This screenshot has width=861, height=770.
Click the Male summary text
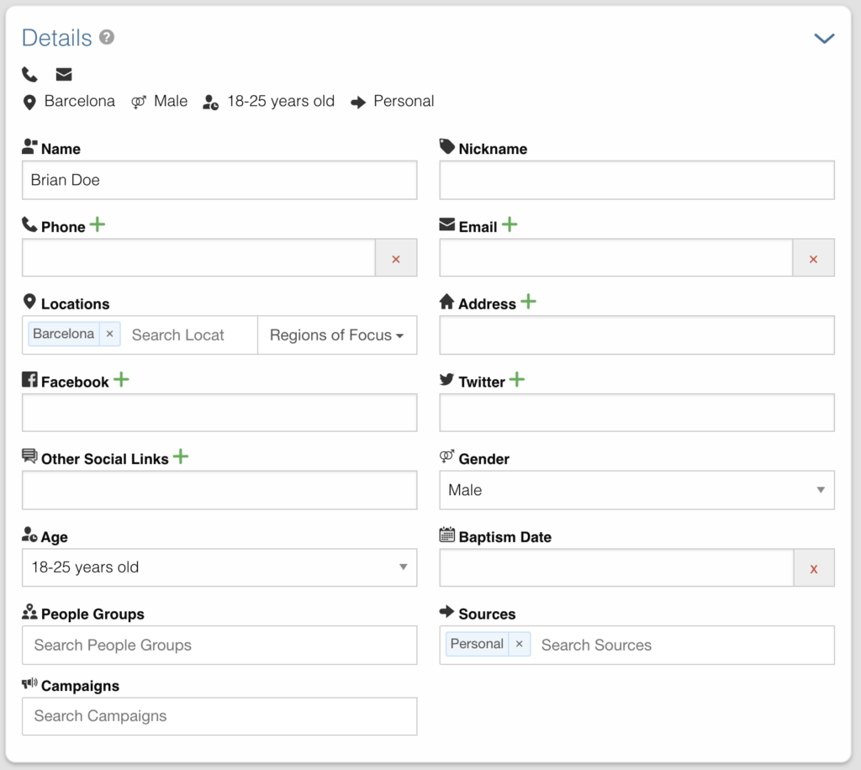(x=171, y=101)
